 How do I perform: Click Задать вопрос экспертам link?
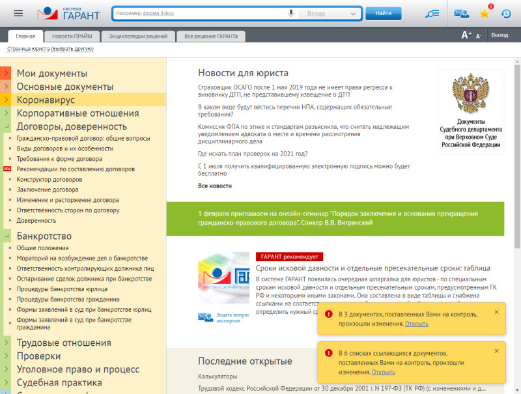tap(232, 318)
